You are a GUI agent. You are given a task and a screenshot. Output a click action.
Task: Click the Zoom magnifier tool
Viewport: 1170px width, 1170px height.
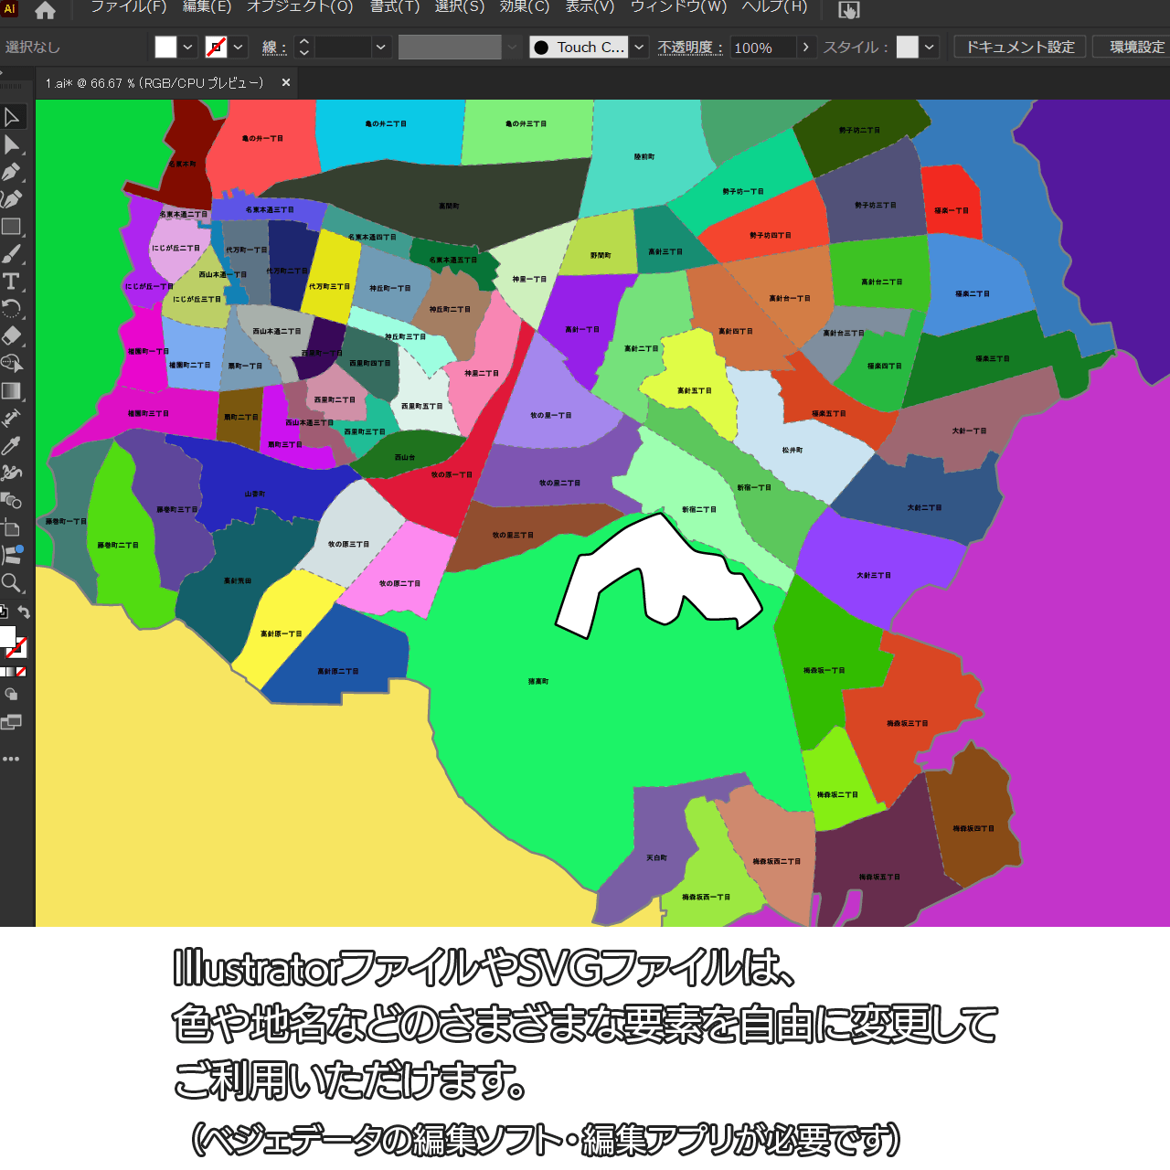coord(12,583)
